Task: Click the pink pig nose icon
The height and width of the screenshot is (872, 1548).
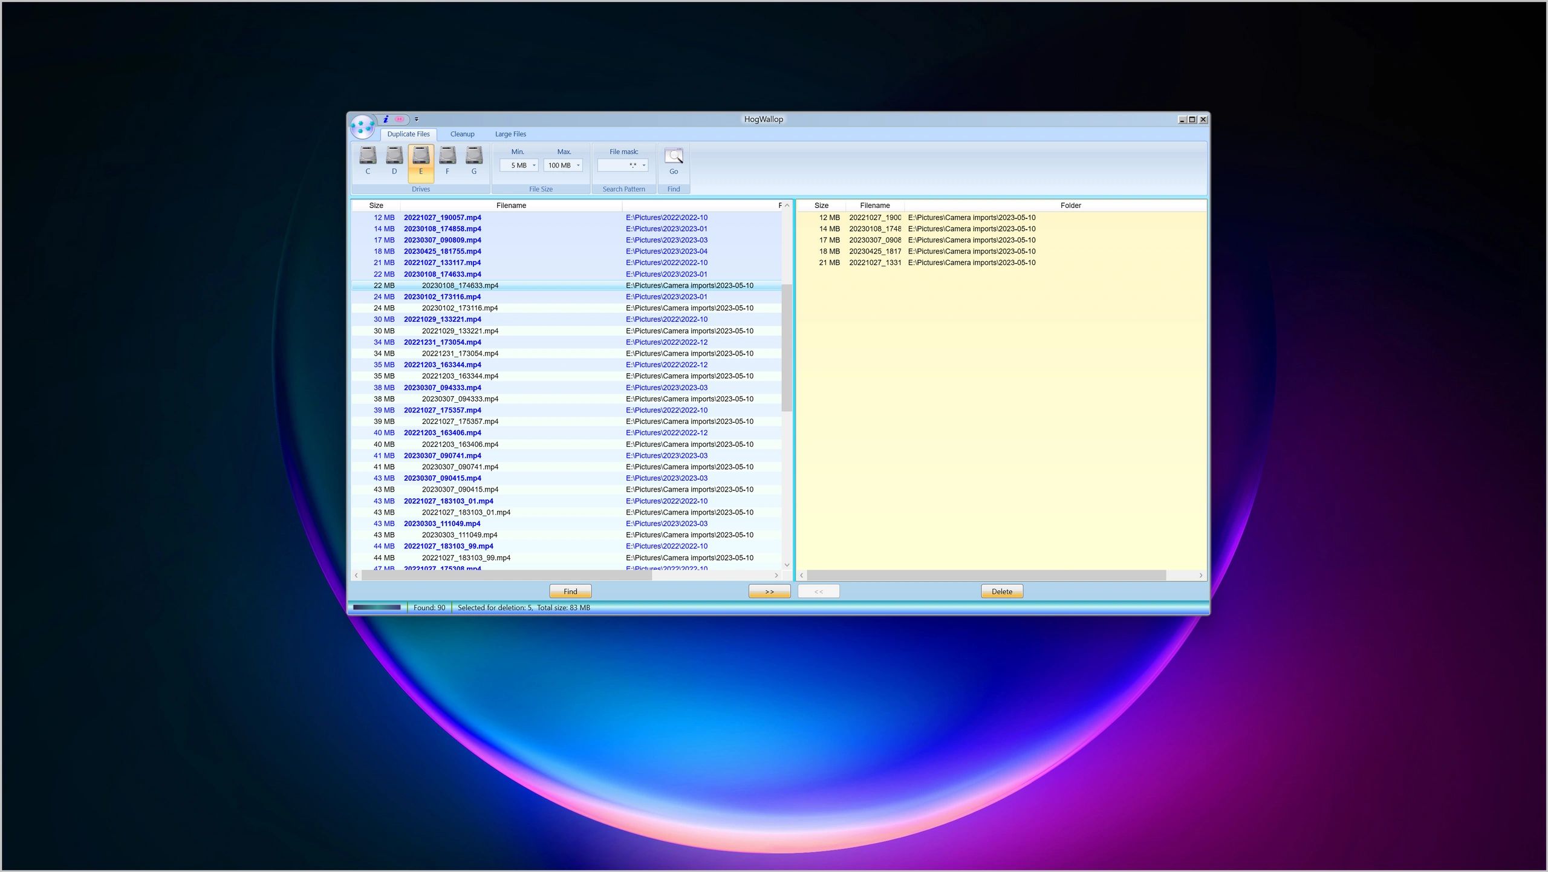Action: (400, 119)
